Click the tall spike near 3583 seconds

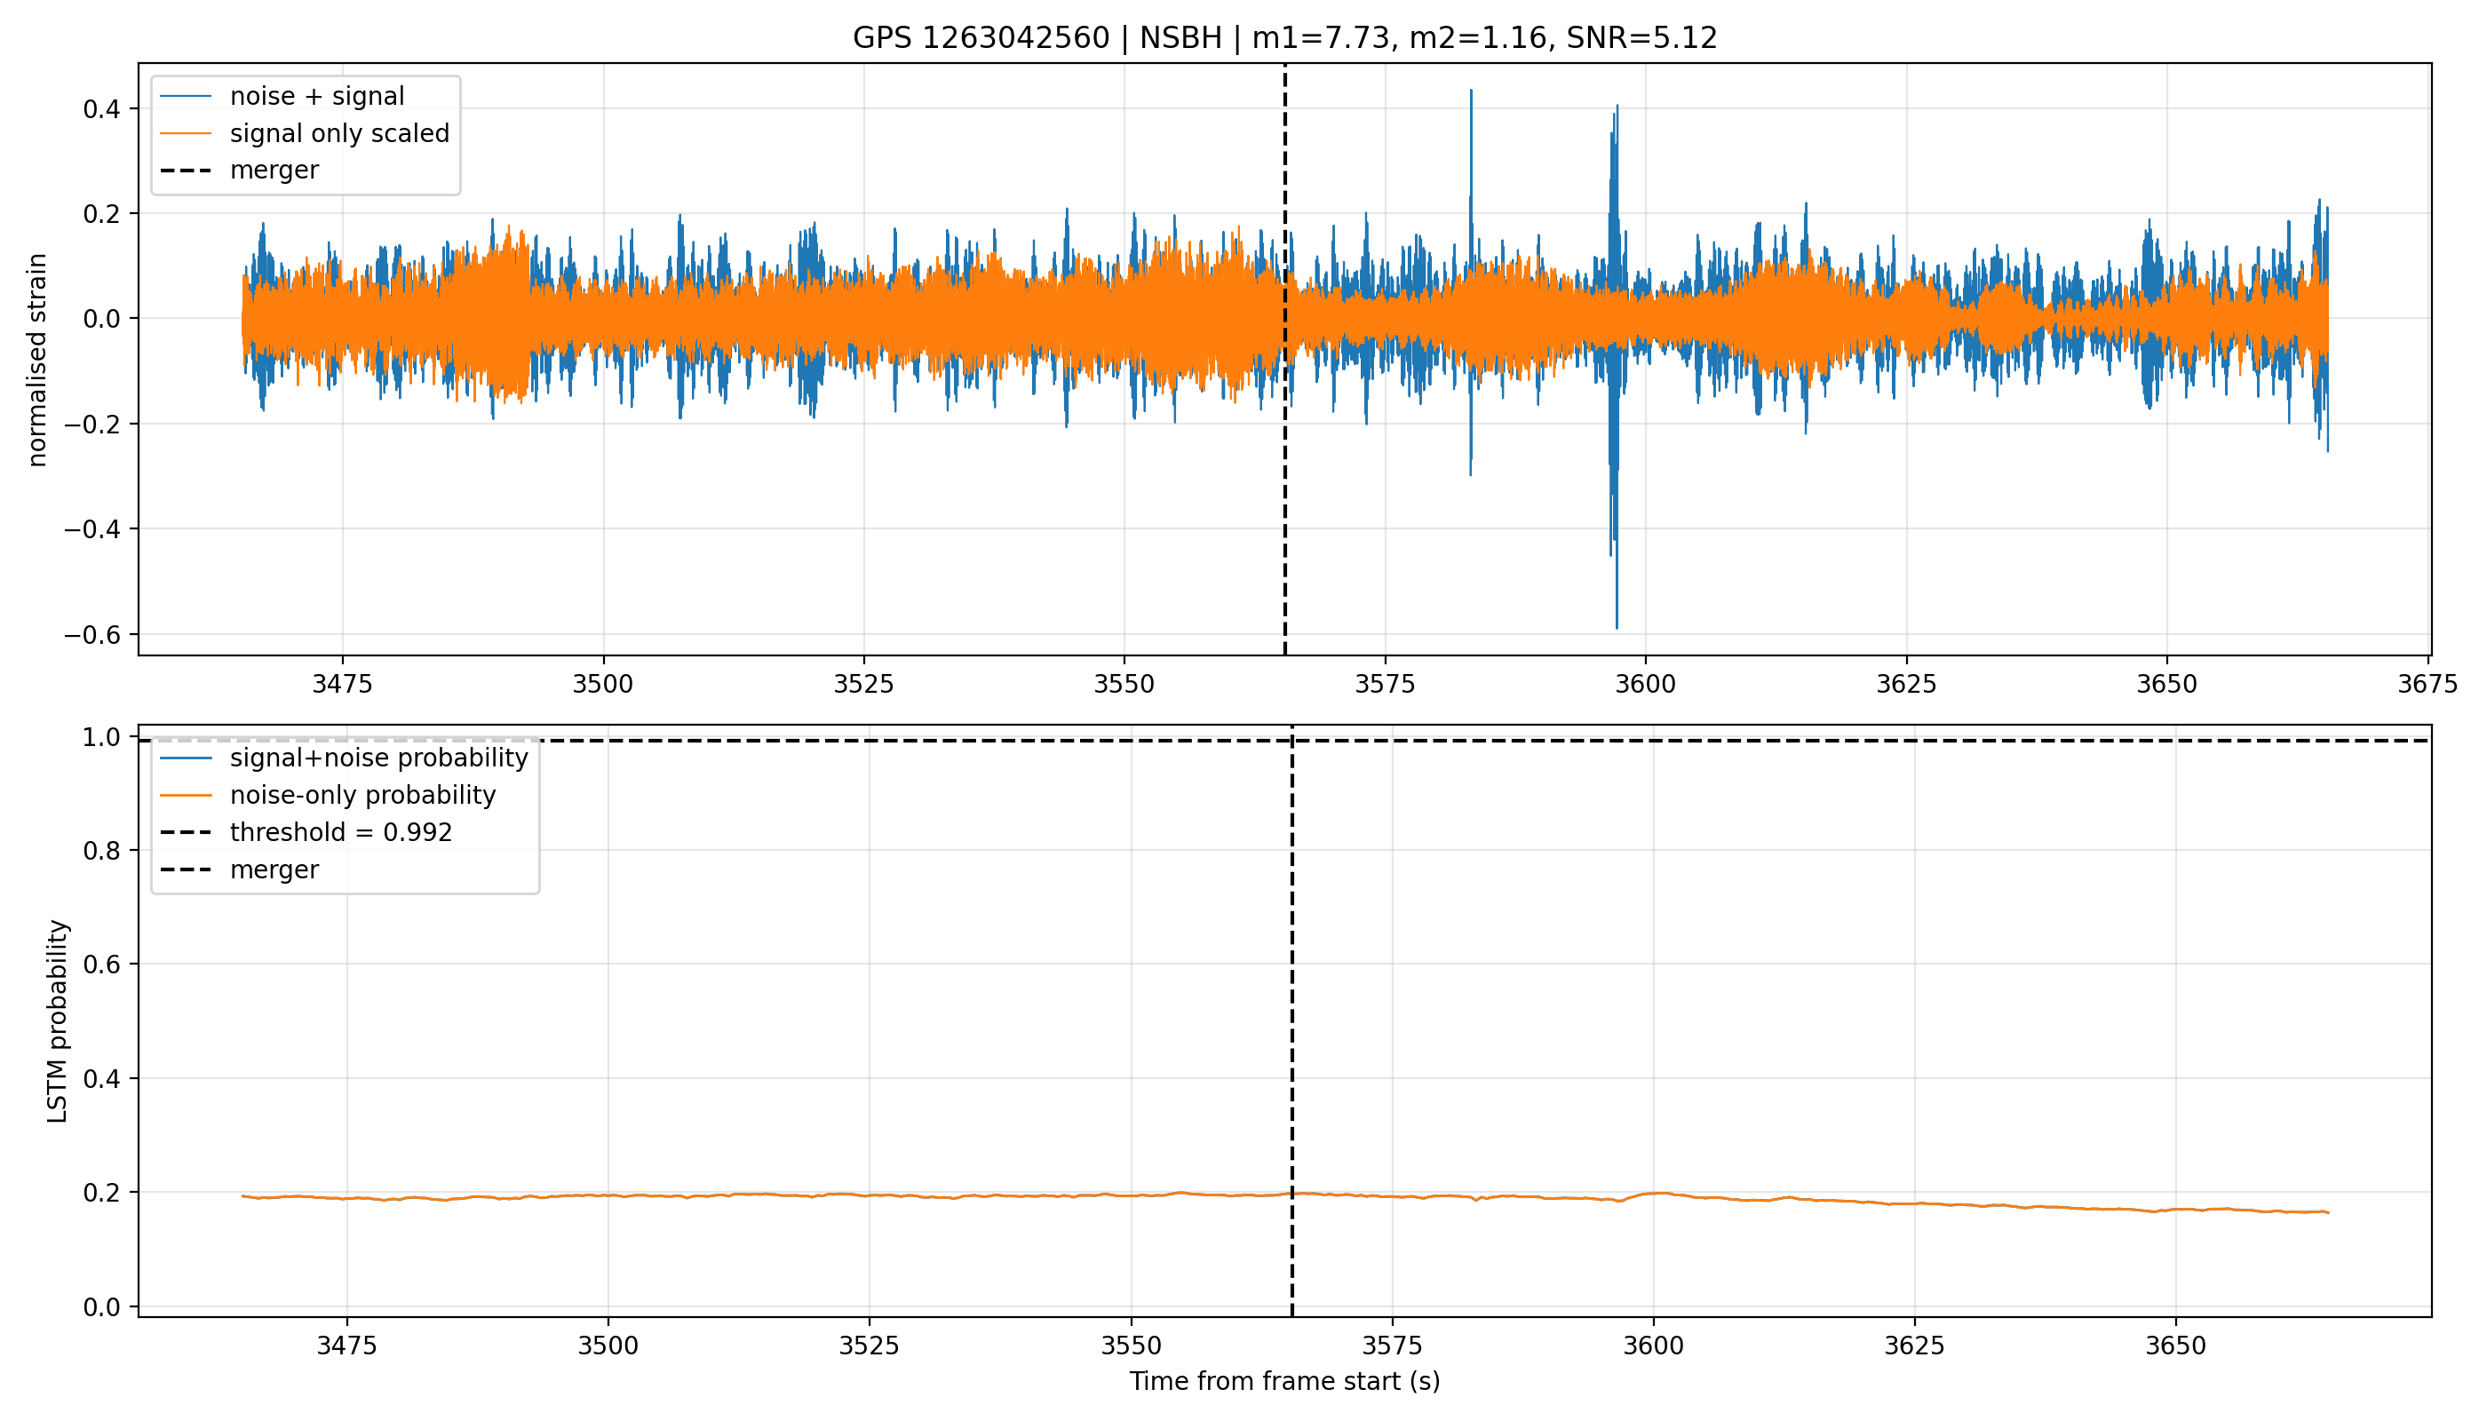coord(1471,283)
